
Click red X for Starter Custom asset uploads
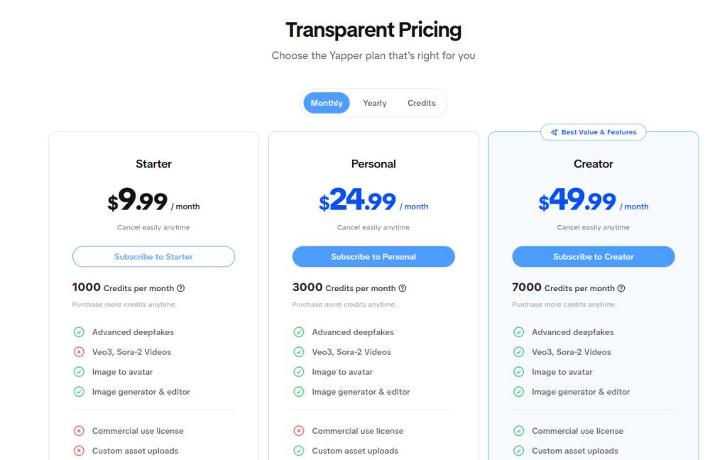click(x=79, y=451)
